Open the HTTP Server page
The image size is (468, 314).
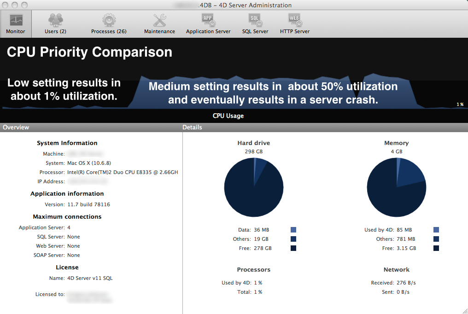[x=294, y=23]
